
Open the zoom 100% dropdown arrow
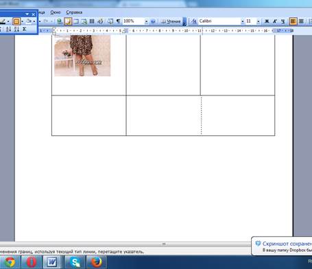coord(146,21)
